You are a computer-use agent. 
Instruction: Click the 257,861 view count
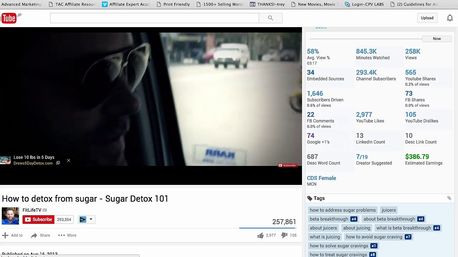click(x=284, y=222)
